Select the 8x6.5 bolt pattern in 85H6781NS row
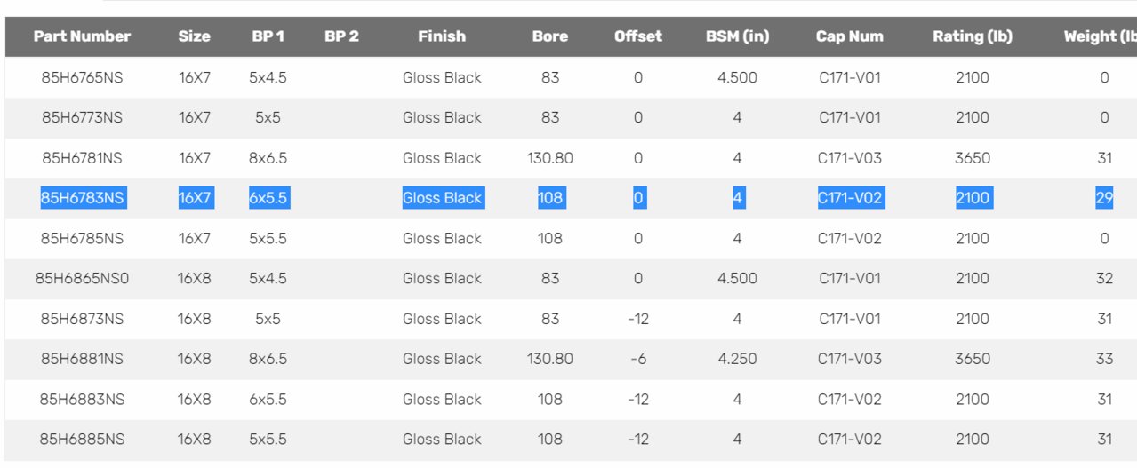 [268, 158]
